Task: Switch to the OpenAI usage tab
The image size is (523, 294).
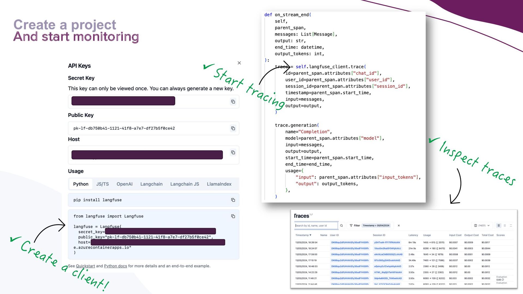Action: point(124,184)
